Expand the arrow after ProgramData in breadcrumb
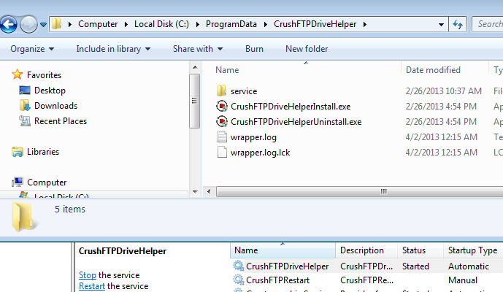503x292 pixels. pyautogui.click(x=266, y=24)
